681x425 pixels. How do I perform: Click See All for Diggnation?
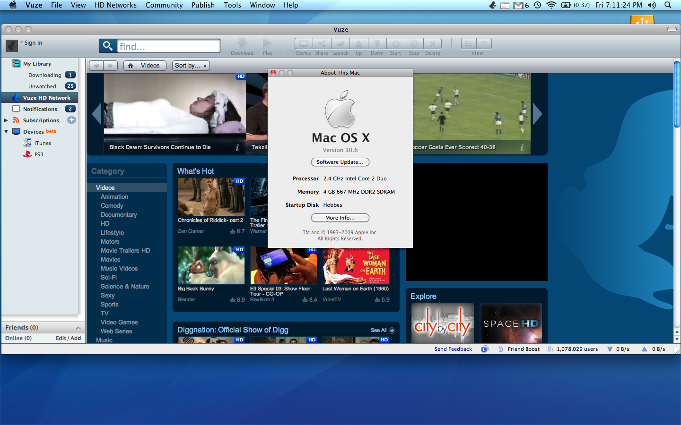click(x=382, y=331)
